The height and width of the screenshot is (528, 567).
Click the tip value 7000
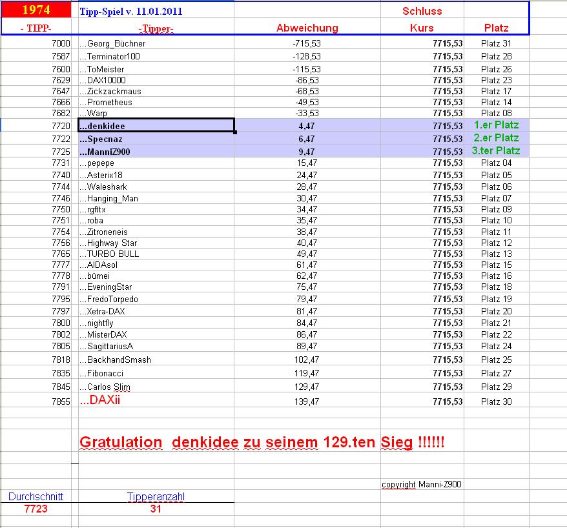[x=61, y=43]
